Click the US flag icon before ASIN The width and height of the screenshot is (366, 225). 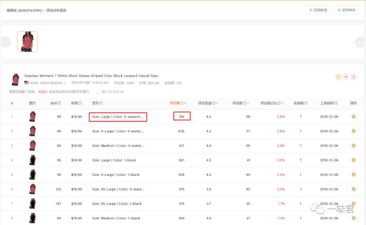click(26, 83)
